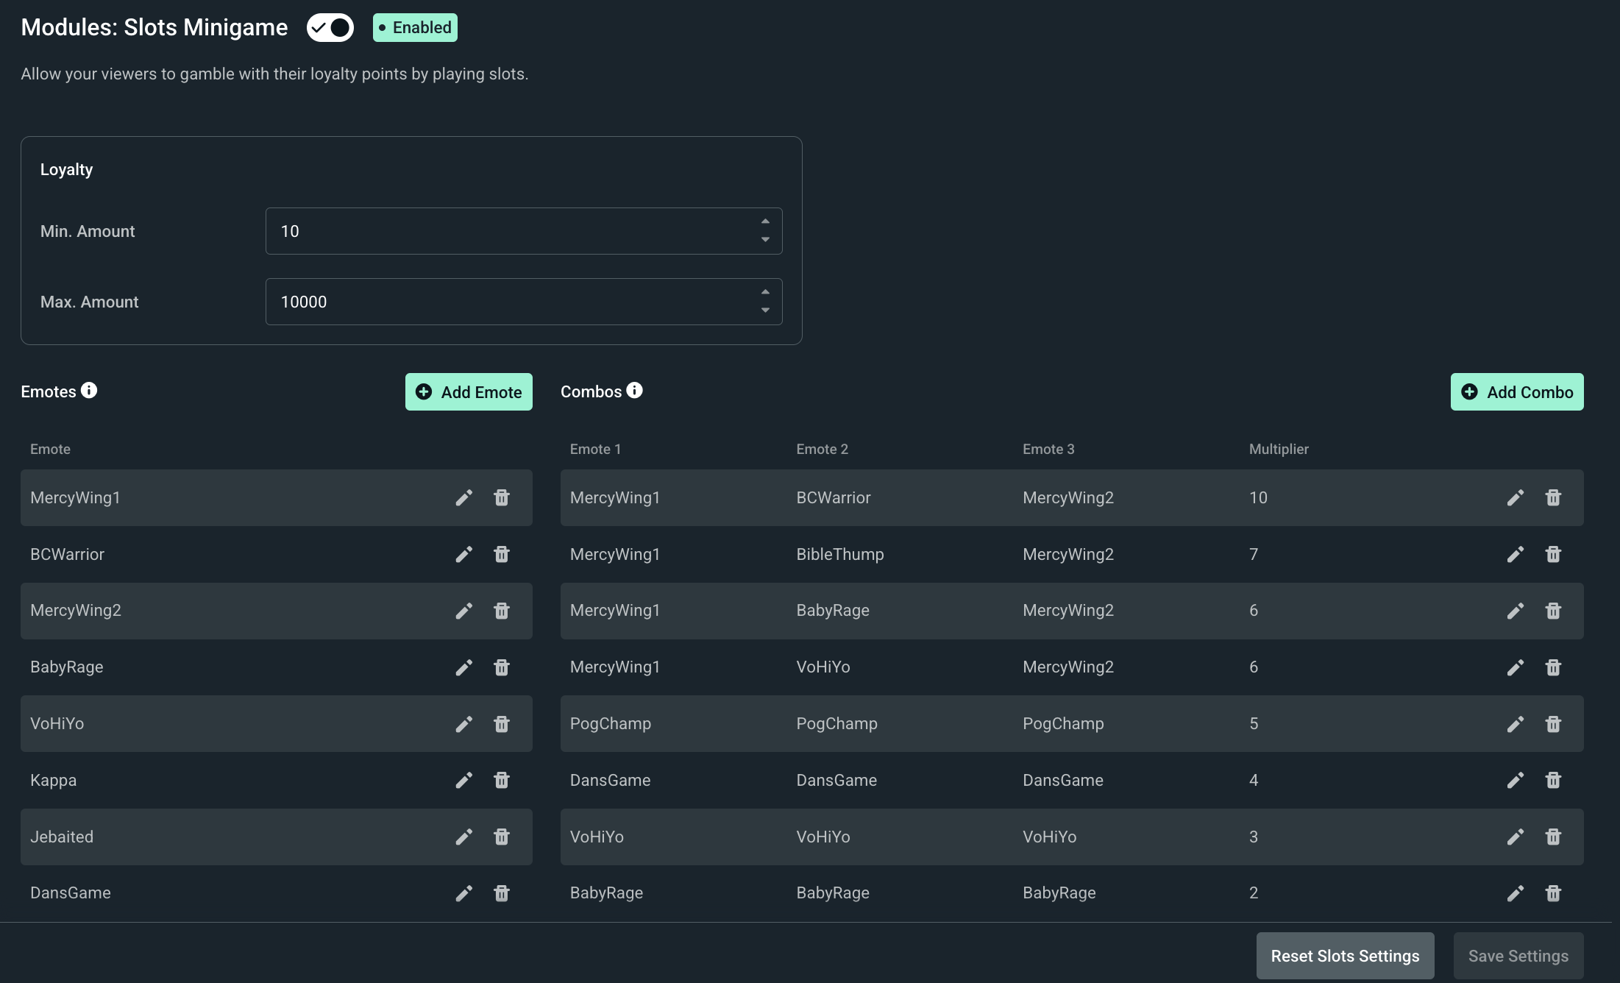Click the Enabled status badge
The height and width of the screenshot is (983, 1620).
415,28
